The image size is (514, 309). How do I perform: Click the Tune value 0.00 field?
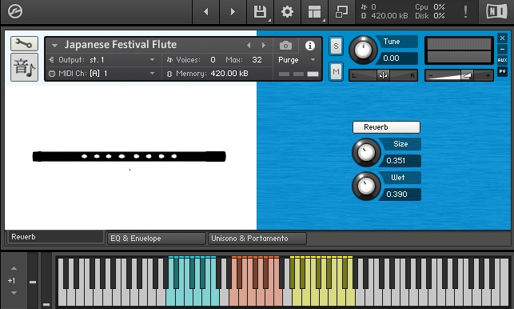399,58
